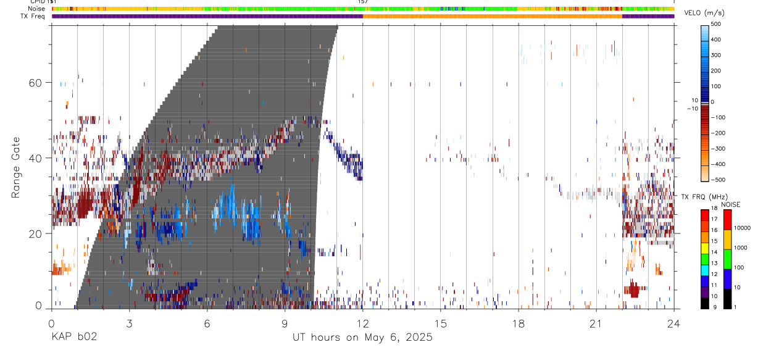Click the '−10' label beside VELO colorbar
The height and width of the screenshot is (350, 758).
coord(693,109)
